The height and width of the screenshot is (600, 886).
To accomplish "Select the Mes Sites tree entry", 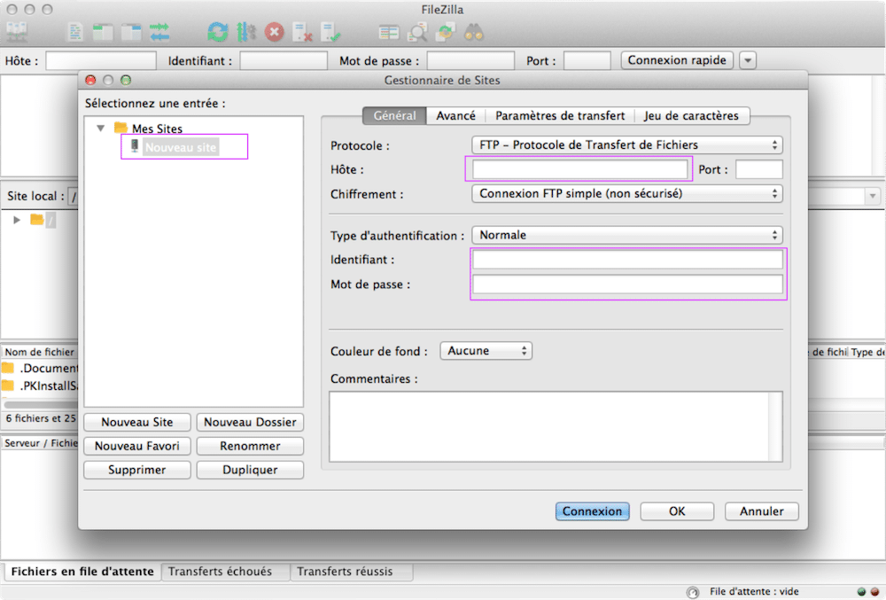I will 157,129.
